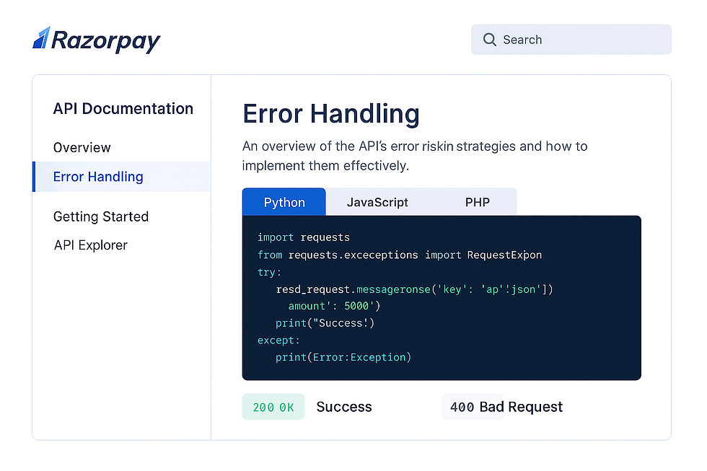Focus the Search input field

point(571,40)
